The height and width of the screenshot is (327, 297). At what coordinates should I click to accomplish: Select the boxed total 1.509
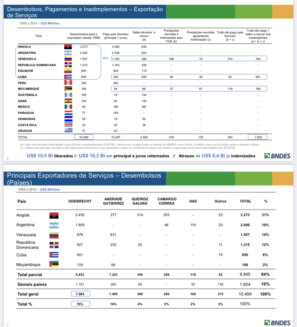click(258, 137)
